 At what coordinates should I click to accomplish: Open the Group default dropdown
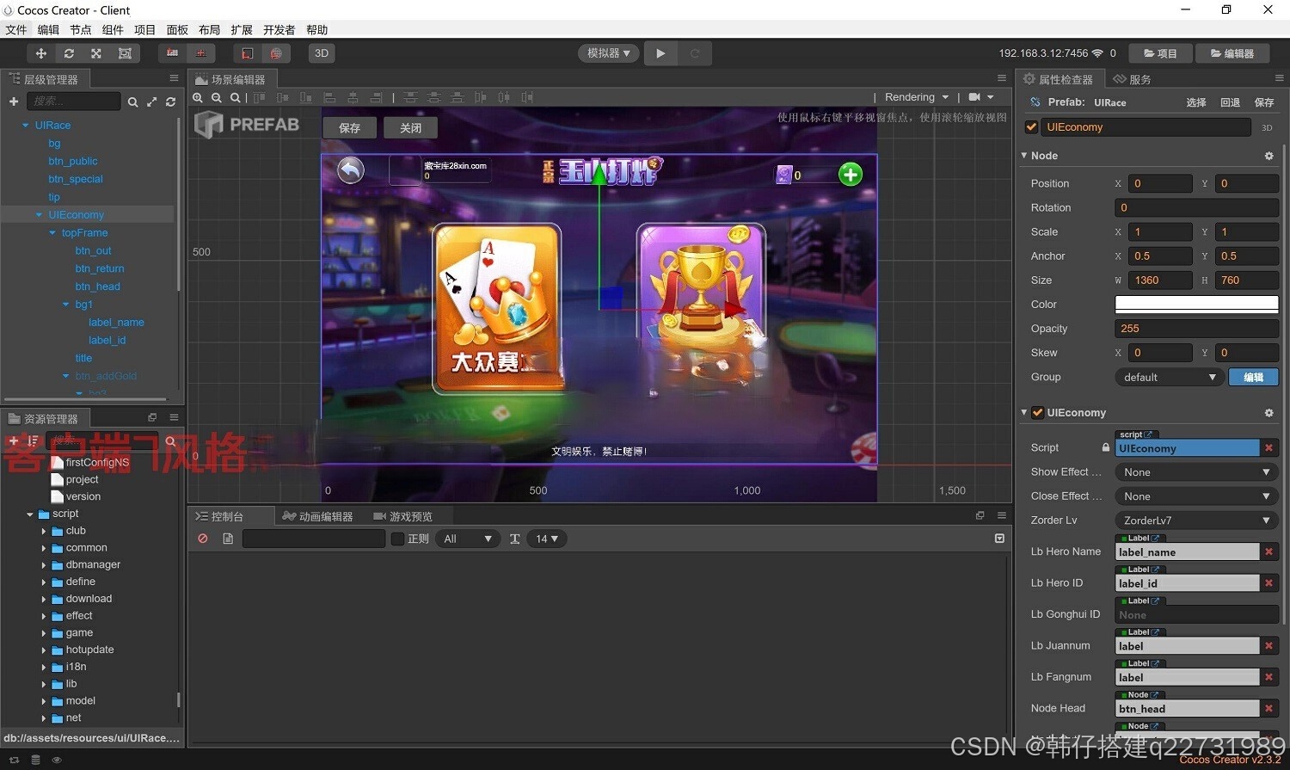1170,377
